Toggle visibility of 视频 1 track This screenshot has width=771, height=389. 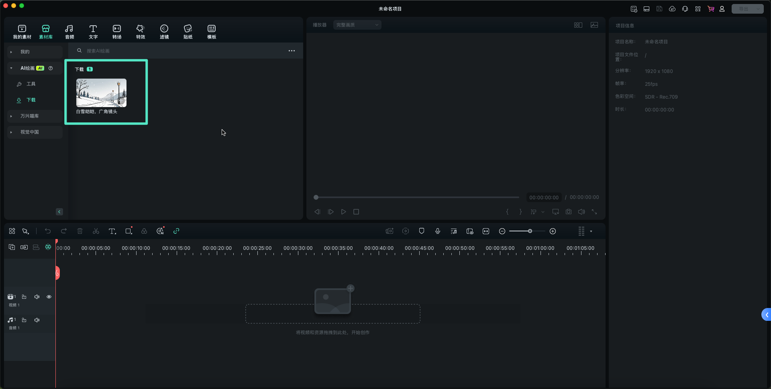tap(49, 297)
